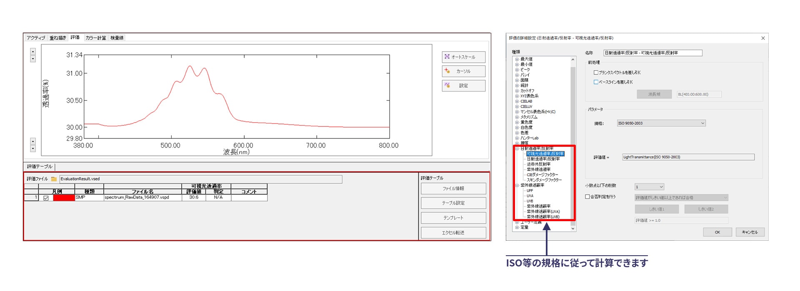Open graph settings (設定) button
800x291 pixels.
[x=463, y=86]
